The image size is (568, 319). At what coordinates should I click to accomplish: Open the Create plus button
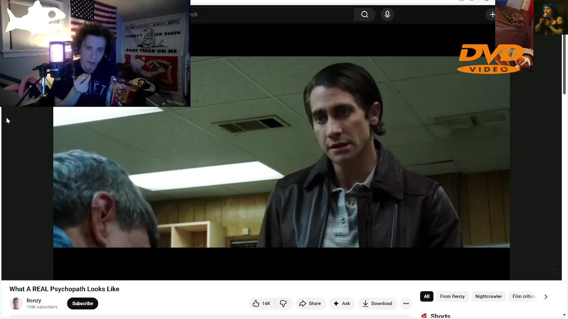pyautogui.click(x=492, y=15)
